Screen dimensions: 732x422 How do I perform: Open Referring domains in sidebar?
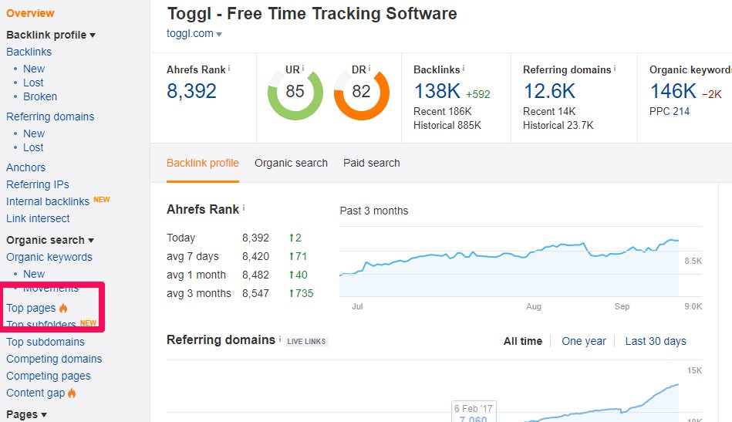click(x=50, y=116)
